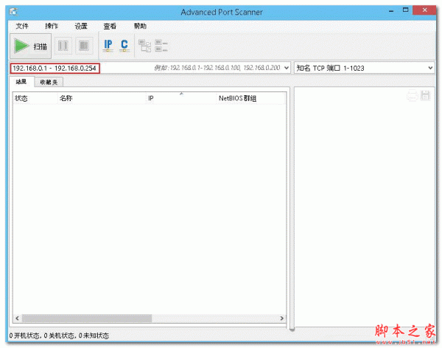Viewport: 442px width, 348px height.
Task: Click the stop scan icon
Action: click(x=84, y=46)
